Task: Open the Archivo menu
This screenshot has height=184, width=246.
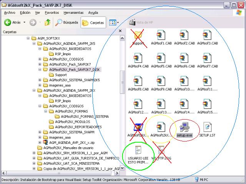Action: click(10, 13)
